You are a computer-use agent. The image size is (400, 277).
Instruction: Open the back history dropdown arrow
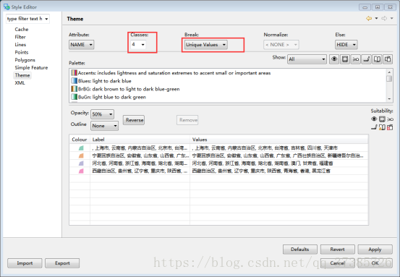click(x=376, y=18)
